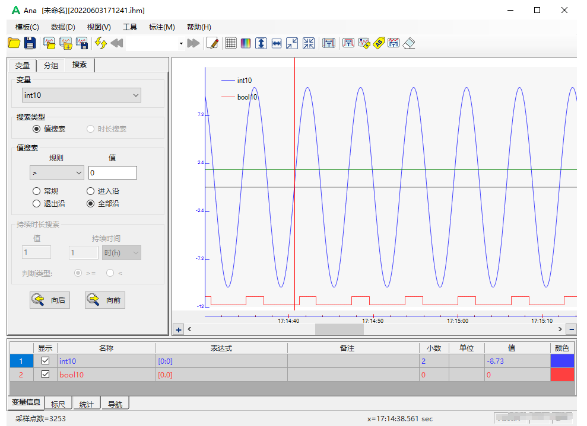Click the yellow AB label tag icon
Screen dimensions: 587x426
(379, 43)
